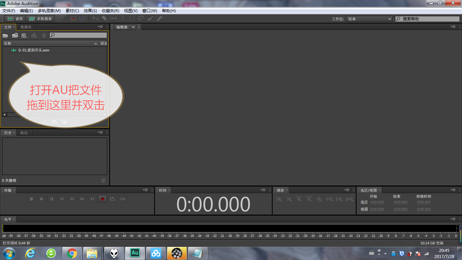Click Chrome icon in Windows taskbar

click(72, 253)
